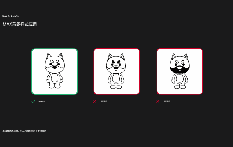The height and width of the screenshot is (147, 233).
Task: Click the label beside the rightmost red X
Action: 167,102
